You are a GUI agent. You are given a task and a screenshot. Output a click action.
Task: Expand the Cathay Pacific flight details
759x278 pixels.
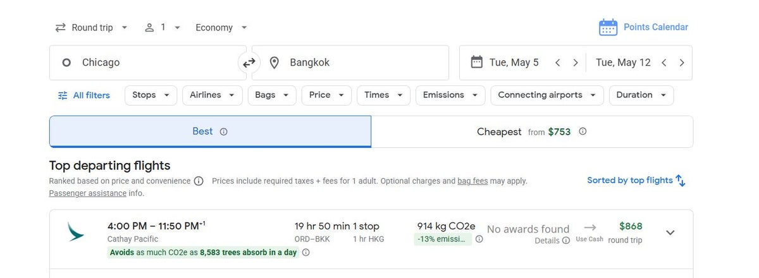point(670,233)
